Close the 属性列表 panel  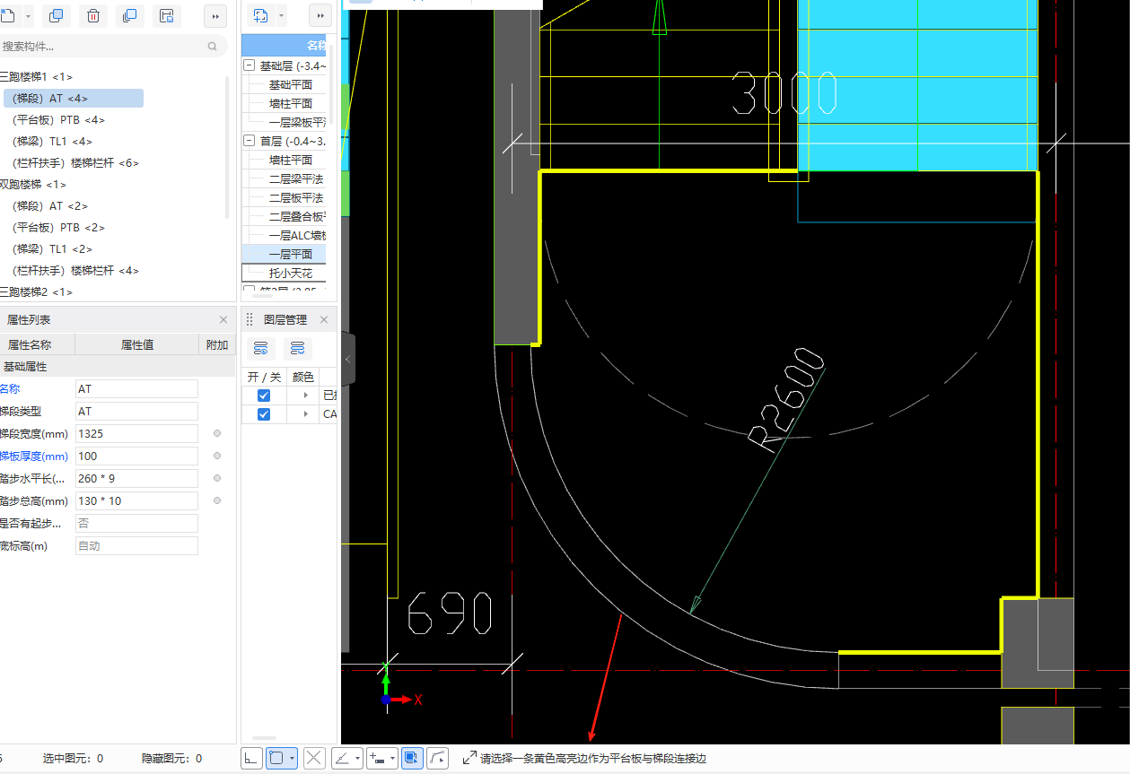point(223,319)
